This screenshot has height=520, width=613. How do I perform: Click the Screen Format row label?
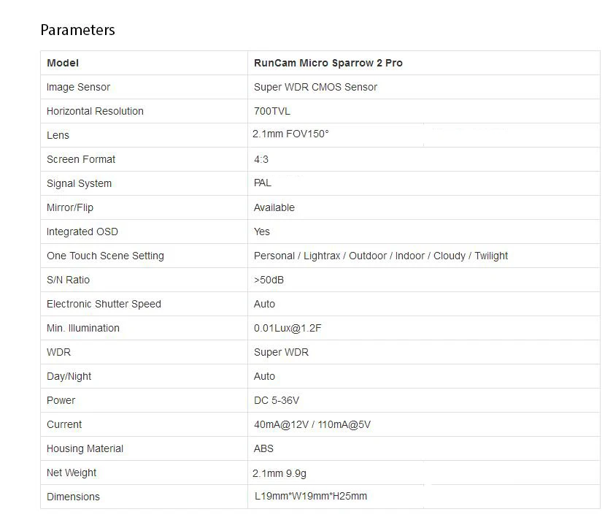tap(81, 159)
